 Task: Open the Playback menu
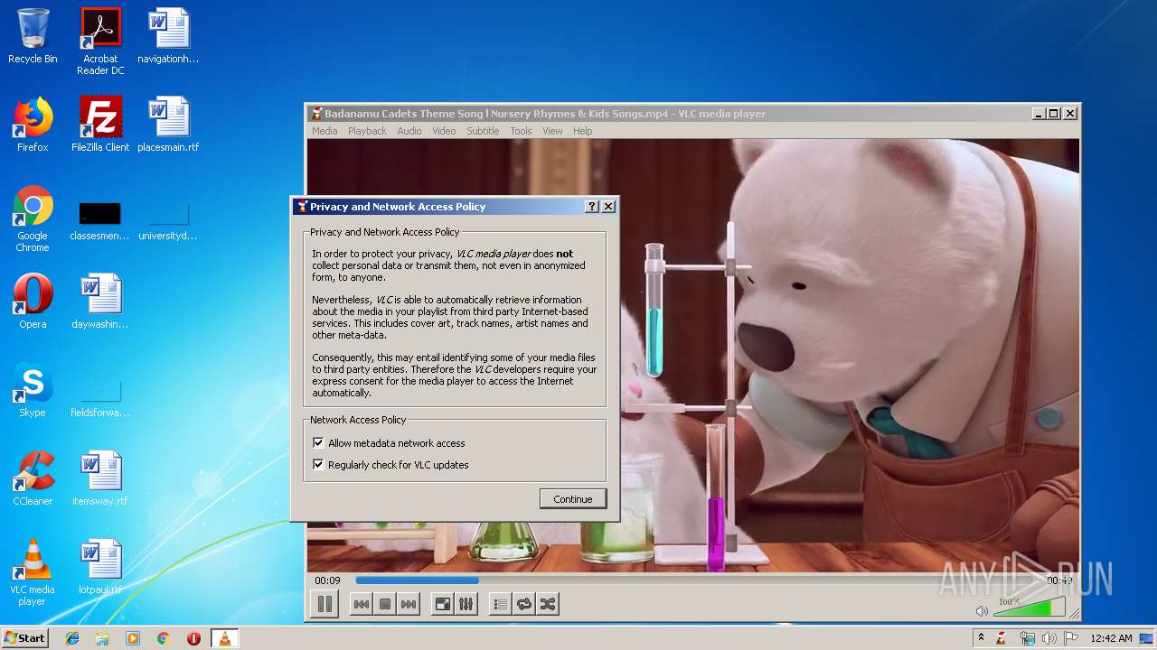367,131
